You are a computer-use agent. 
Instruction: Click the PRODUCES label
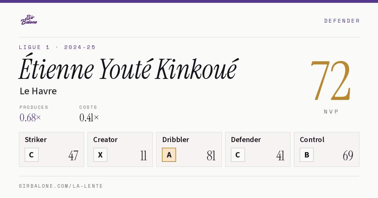point(34,107)
